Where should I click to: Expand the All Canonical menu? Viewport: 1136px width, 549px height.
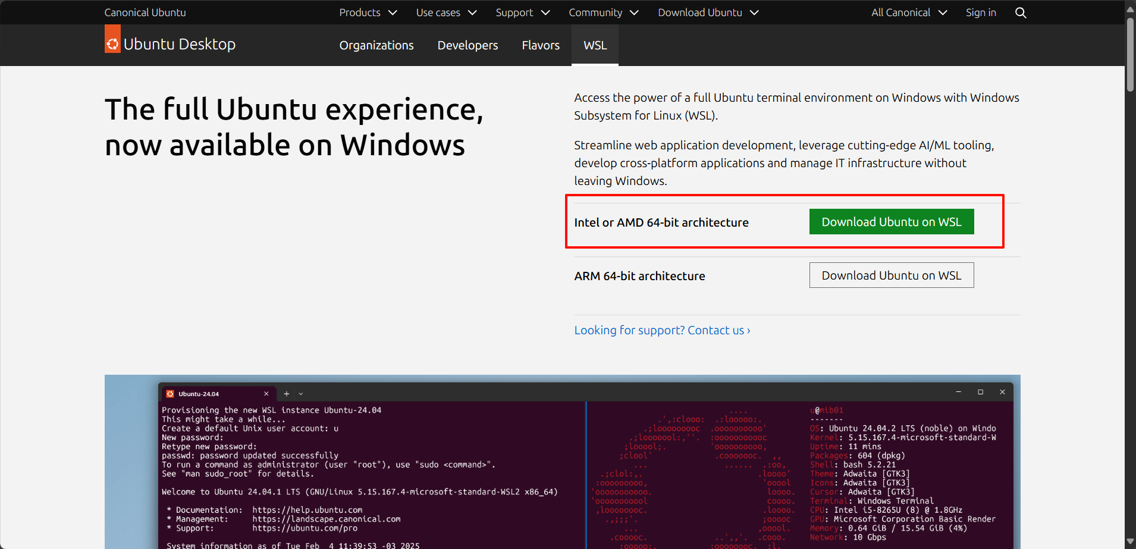tap(908, 12)
